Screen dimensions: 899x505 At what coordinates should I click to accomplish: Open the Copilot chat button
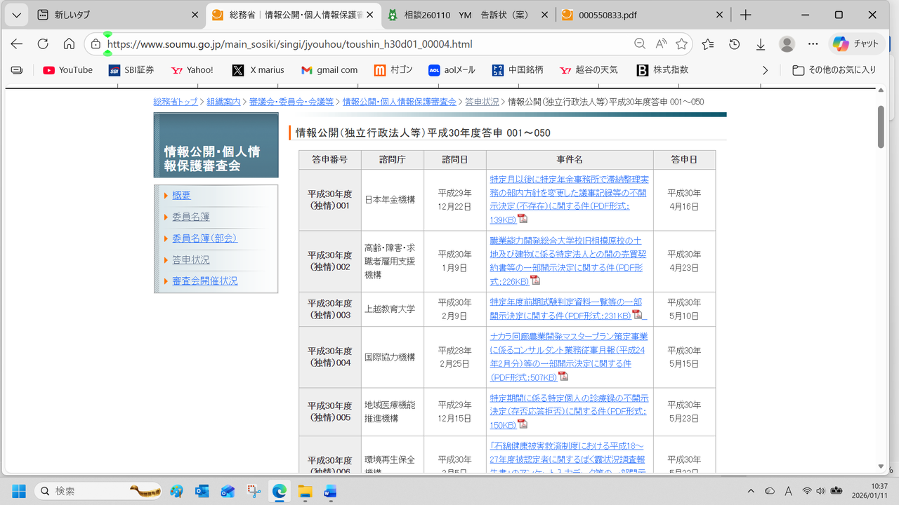click(855, 43)
